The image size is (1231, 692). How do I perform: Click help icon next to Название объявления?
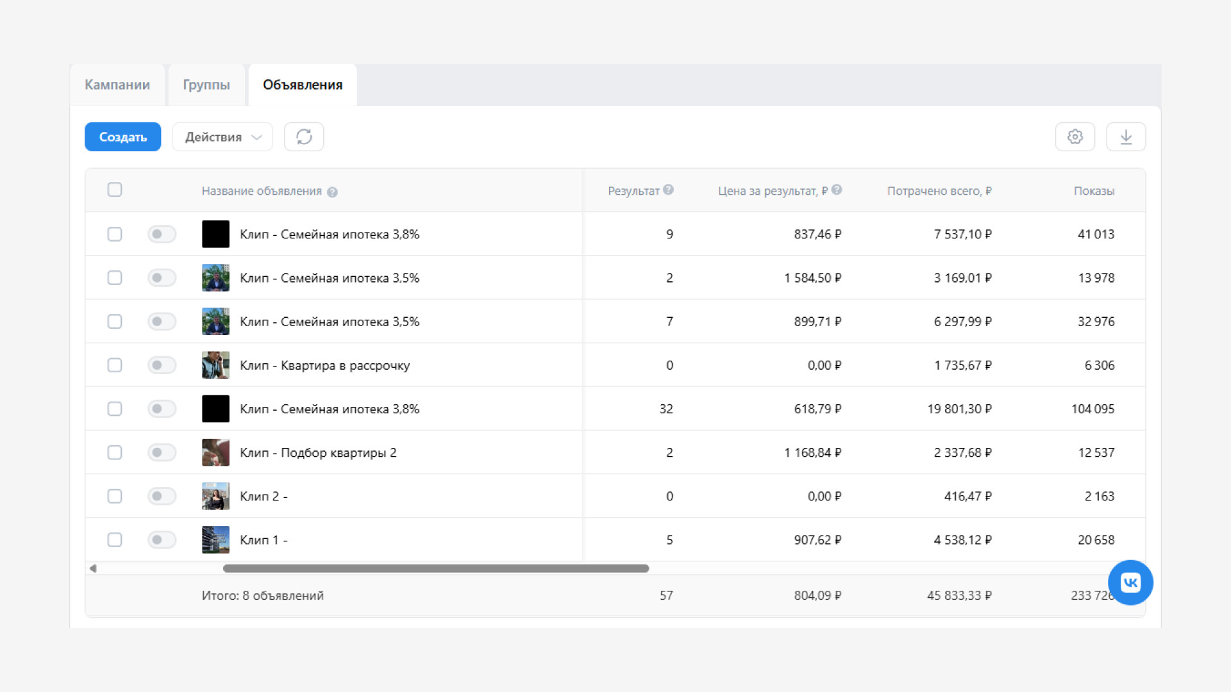(332, 192)
